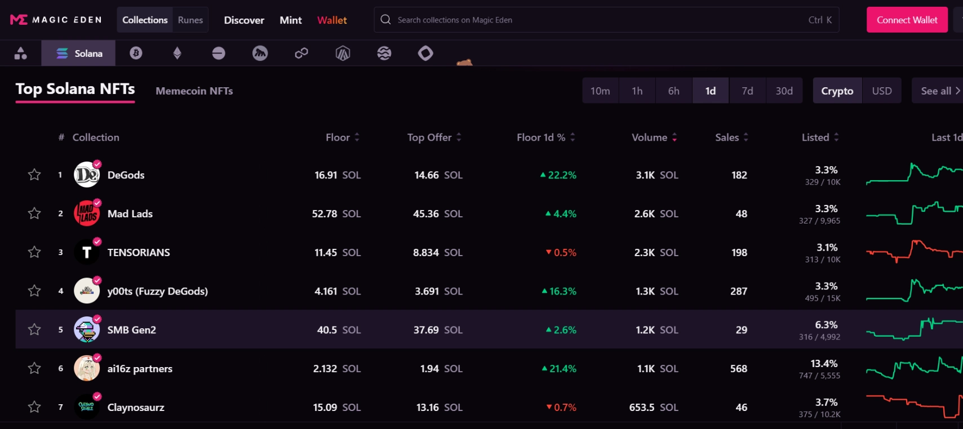The height and width of the screenshot is (429, 963).
Task: Select the chain icon with the wave-mark disc
Action: click(260, 53)
